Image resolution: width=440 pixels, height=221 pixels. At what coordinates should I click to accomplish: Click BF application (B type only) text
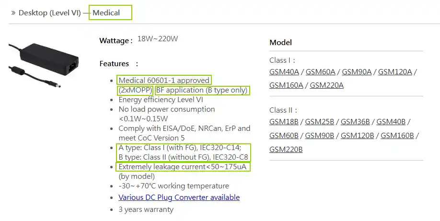click(x=202, y=90)
